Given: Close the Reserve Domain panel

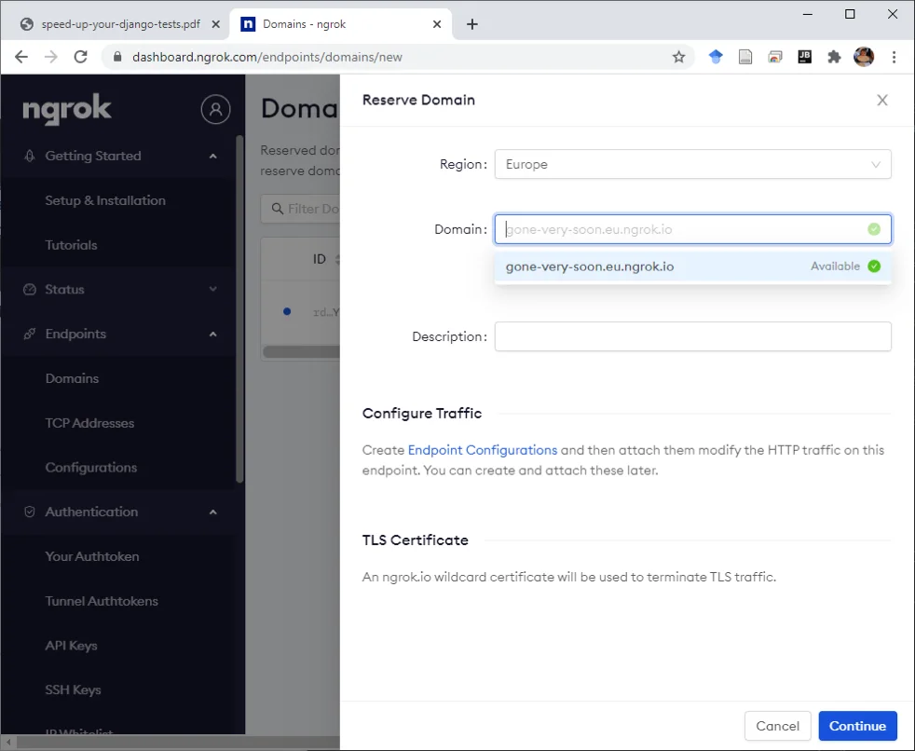Looking at the screenshot, I should [881, 101].
